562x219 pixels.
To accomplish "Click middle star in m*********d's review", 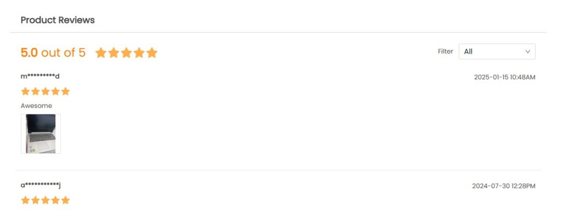I will pyautogui.click(x=46, y=91).
